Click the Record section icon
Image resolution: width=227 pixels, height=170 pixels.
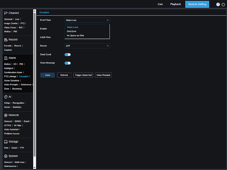pyautogui.click(x=6, y=40)
